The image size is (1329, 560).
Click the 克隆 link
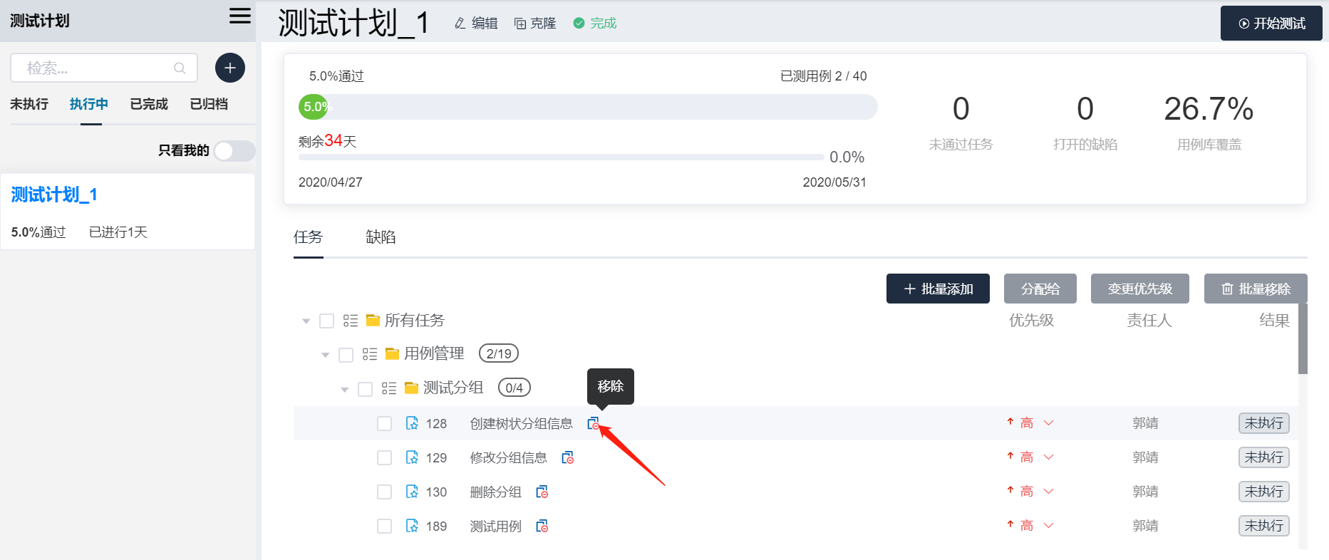point(535,24)
